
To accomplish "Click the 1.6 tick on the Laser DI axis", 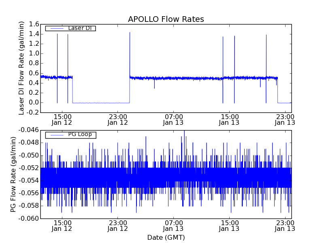I will (34, 24).
